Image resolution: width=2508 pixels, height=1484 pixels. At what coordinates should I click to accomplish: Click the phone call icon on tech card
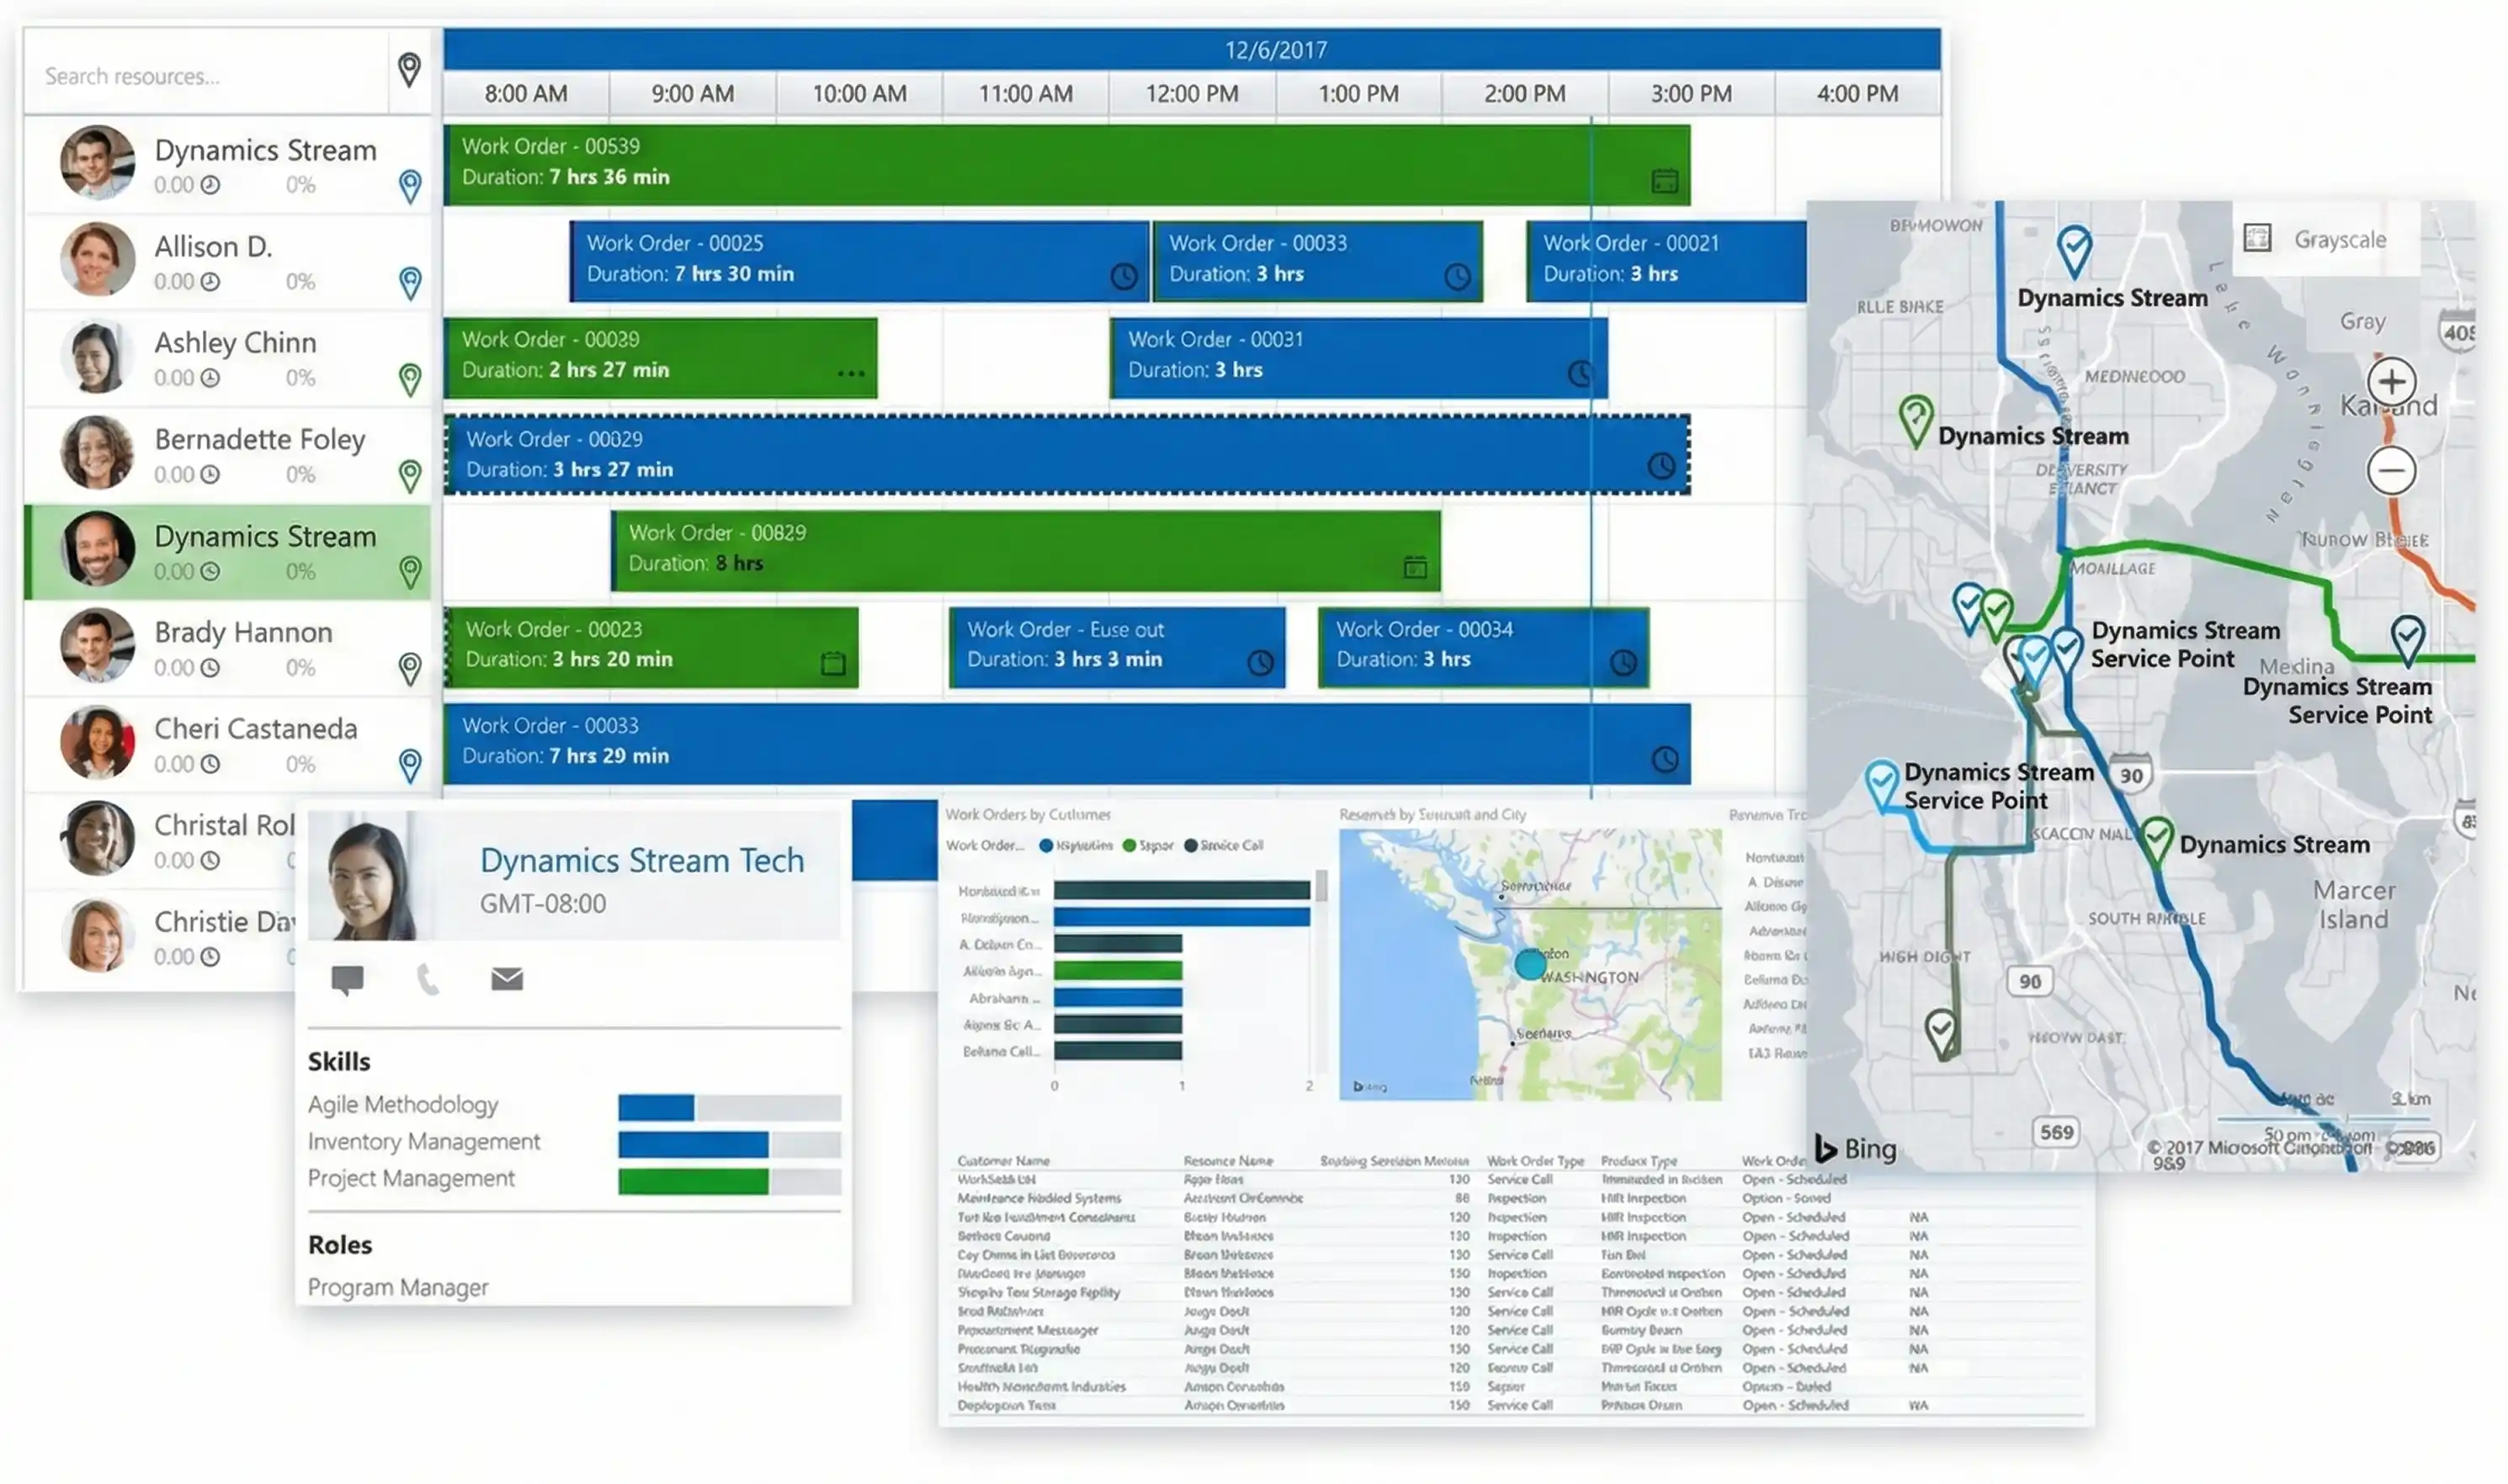click(x=428, y=979)
